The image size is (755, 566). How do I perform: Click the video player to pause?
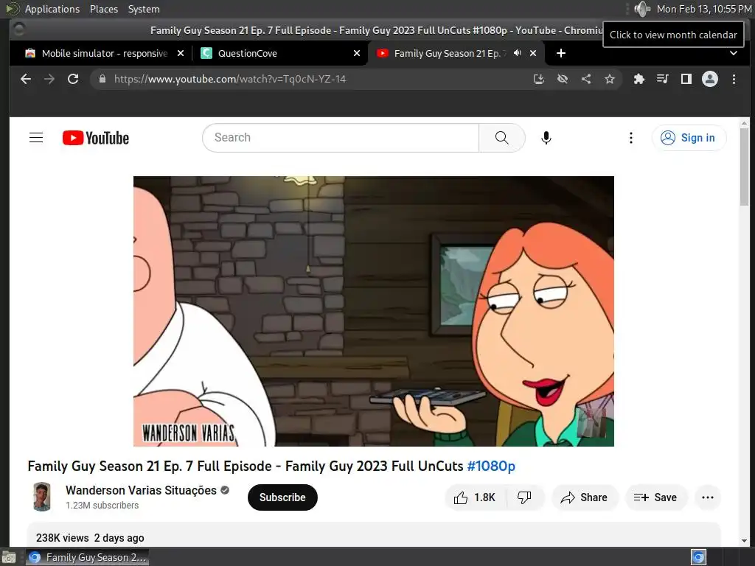click(374, 311)
